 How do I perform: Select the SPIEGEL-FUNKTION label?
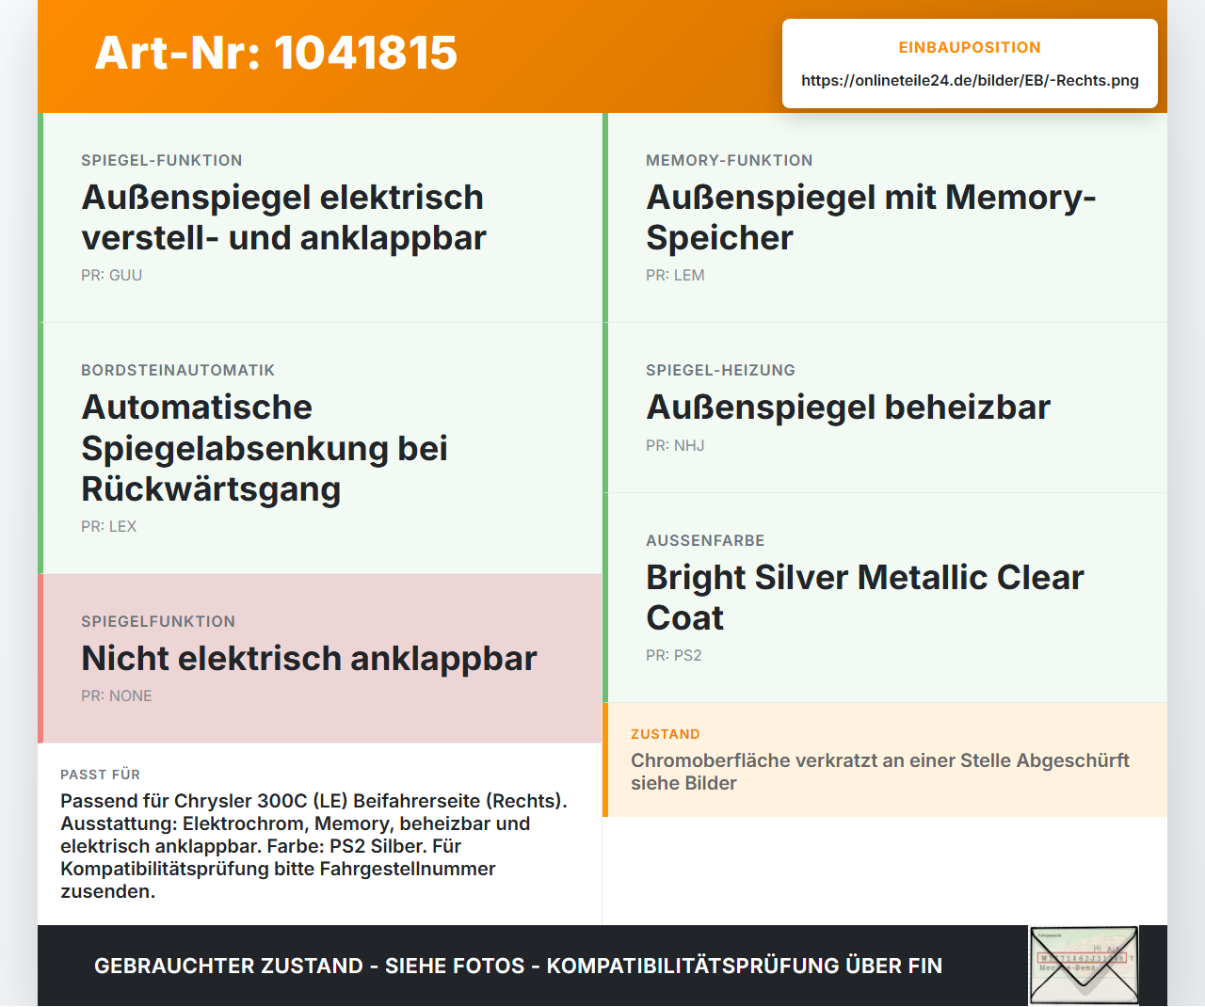coord(162,160)
